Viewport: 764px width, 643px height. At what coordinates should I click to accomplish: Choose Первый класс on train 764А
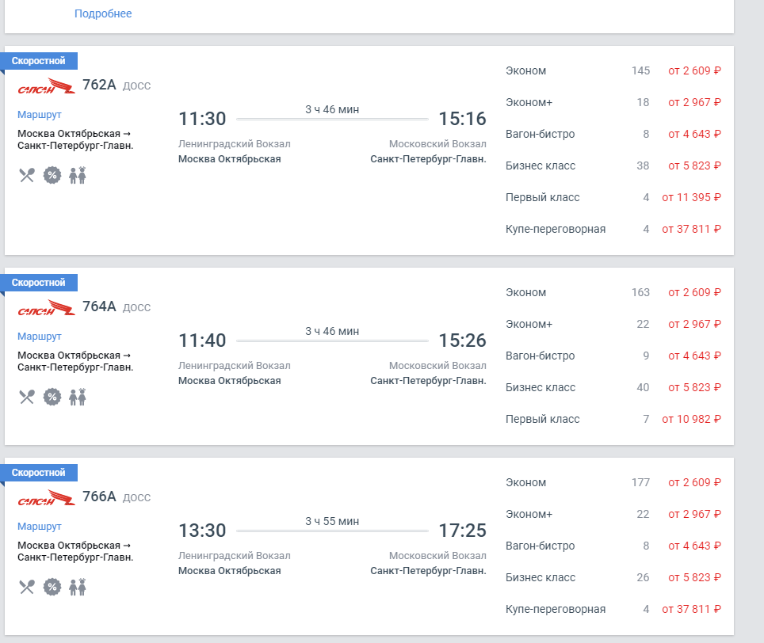coord(613,419)
